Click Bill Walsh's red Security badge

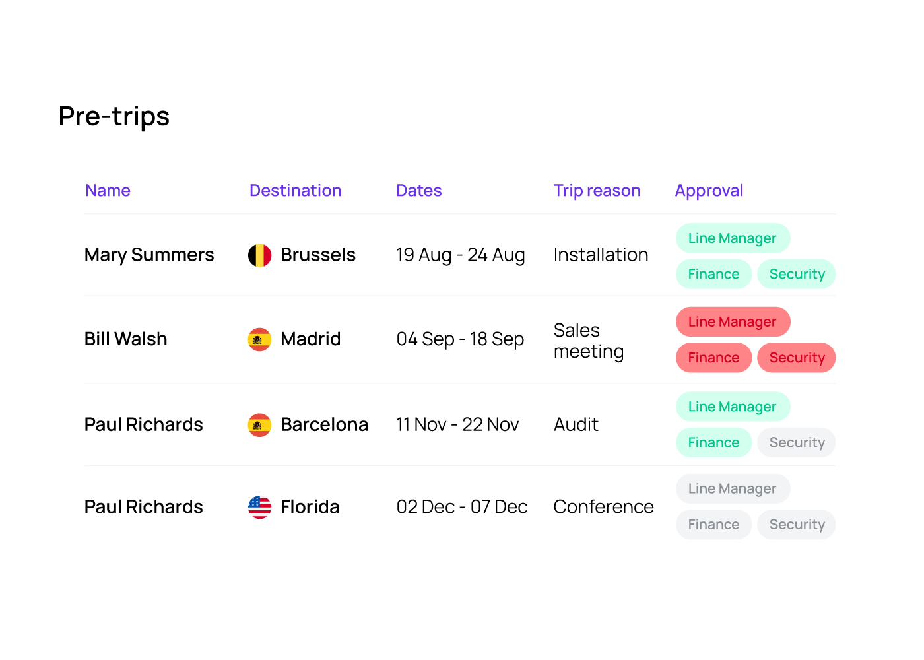[x=797, y=358]
